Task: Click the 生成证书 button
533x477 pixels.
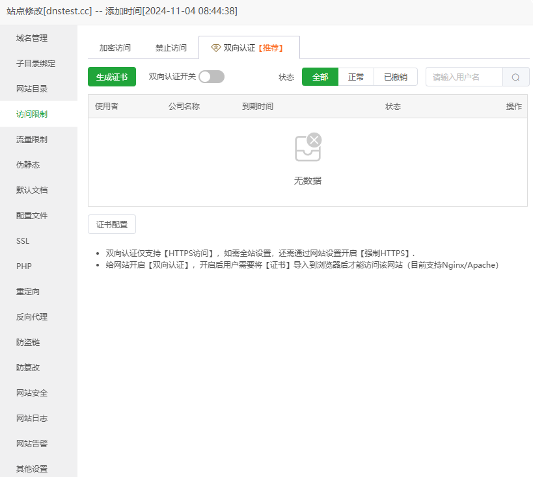Action: pos(111,77)
